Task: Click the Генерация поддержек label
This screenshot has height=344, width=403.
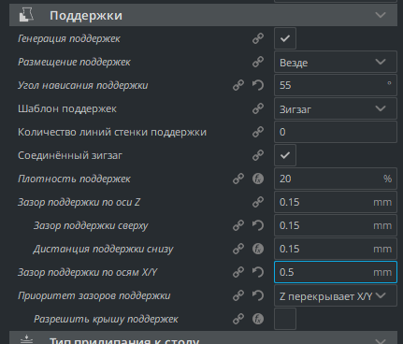Action: click(x=69, y=38)
